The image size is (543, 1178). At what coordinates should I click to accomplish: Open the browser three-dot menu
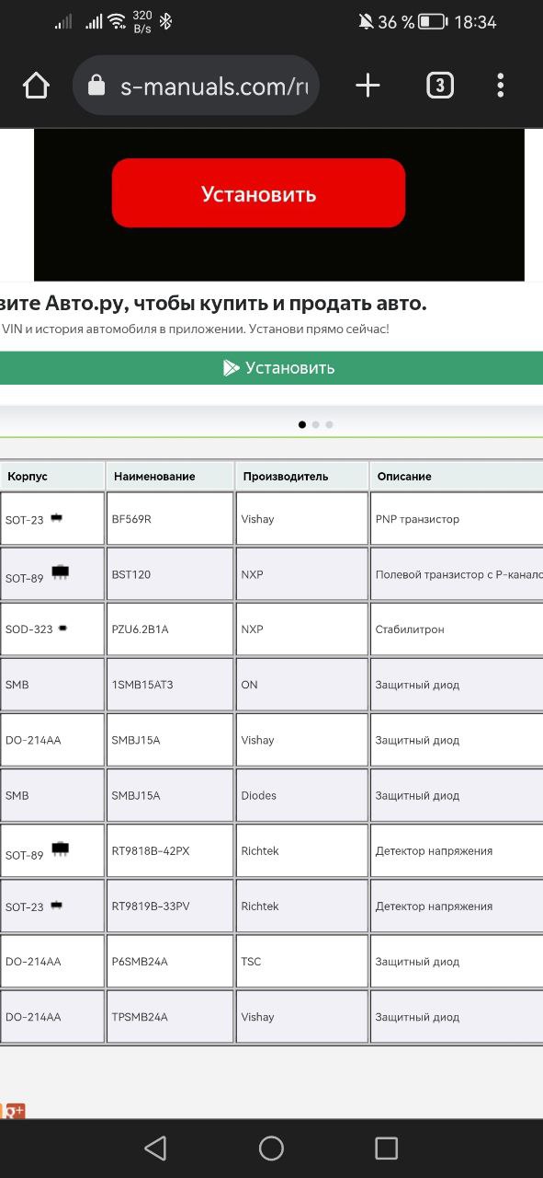pos(501,86)
